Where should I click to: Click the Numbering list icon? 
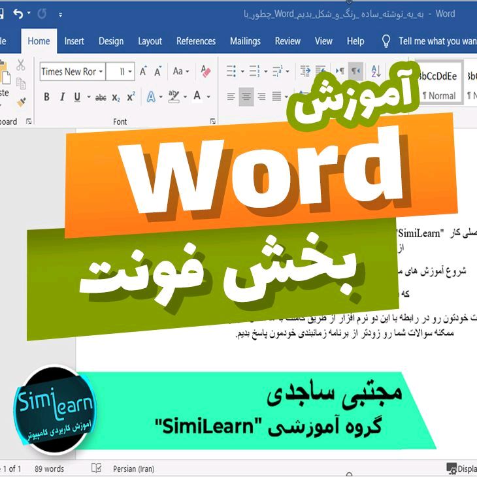(254, 71)
